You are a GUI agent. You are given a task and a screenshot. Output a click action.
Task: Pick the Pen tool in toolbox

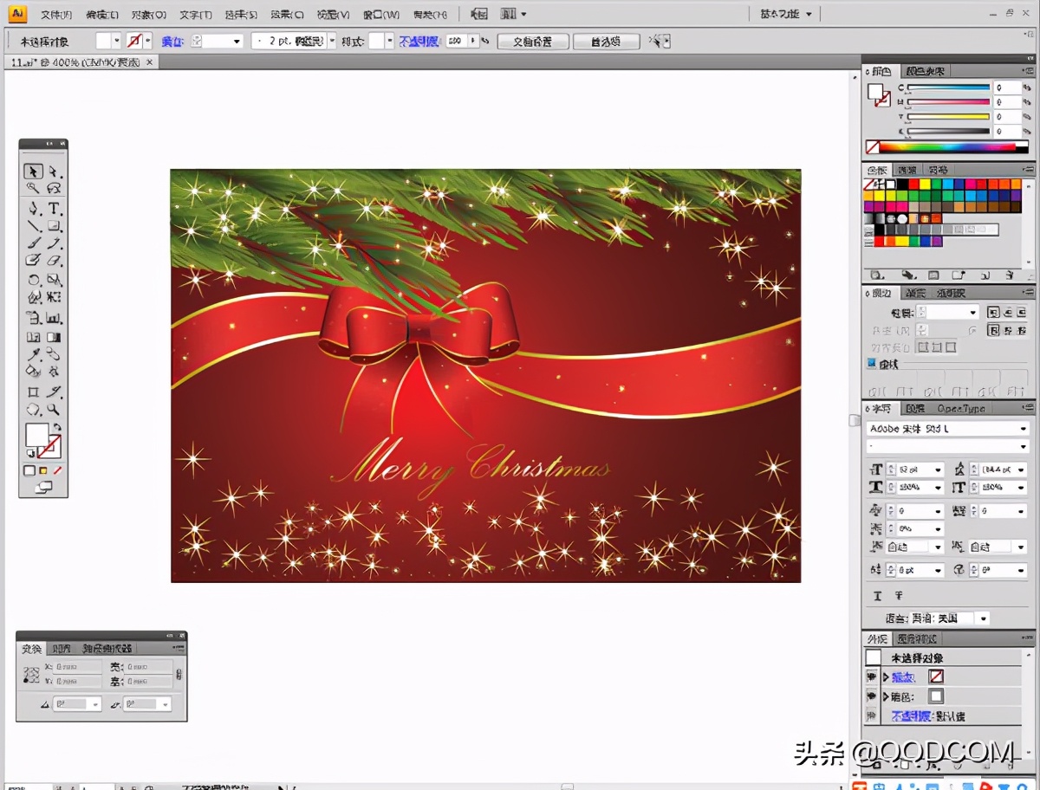pos(33,208)
